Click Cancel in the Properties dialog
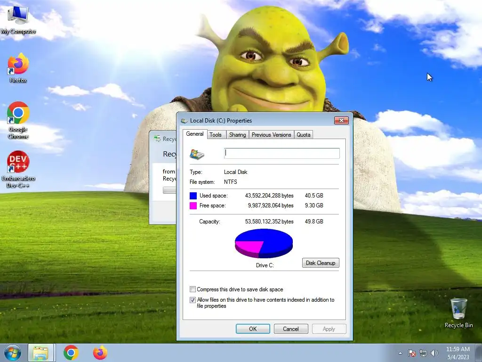Image resolution: width=482 pixels, height=362 pixels. click(x=291, y=329)
